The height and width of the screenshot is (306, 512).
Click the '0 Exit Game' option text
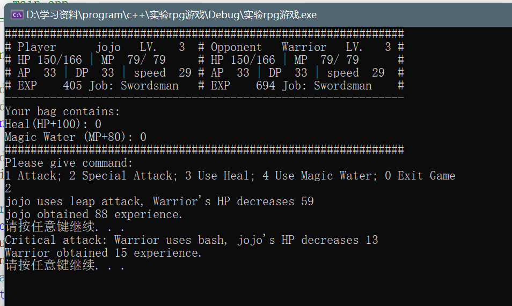click(420, 176)
